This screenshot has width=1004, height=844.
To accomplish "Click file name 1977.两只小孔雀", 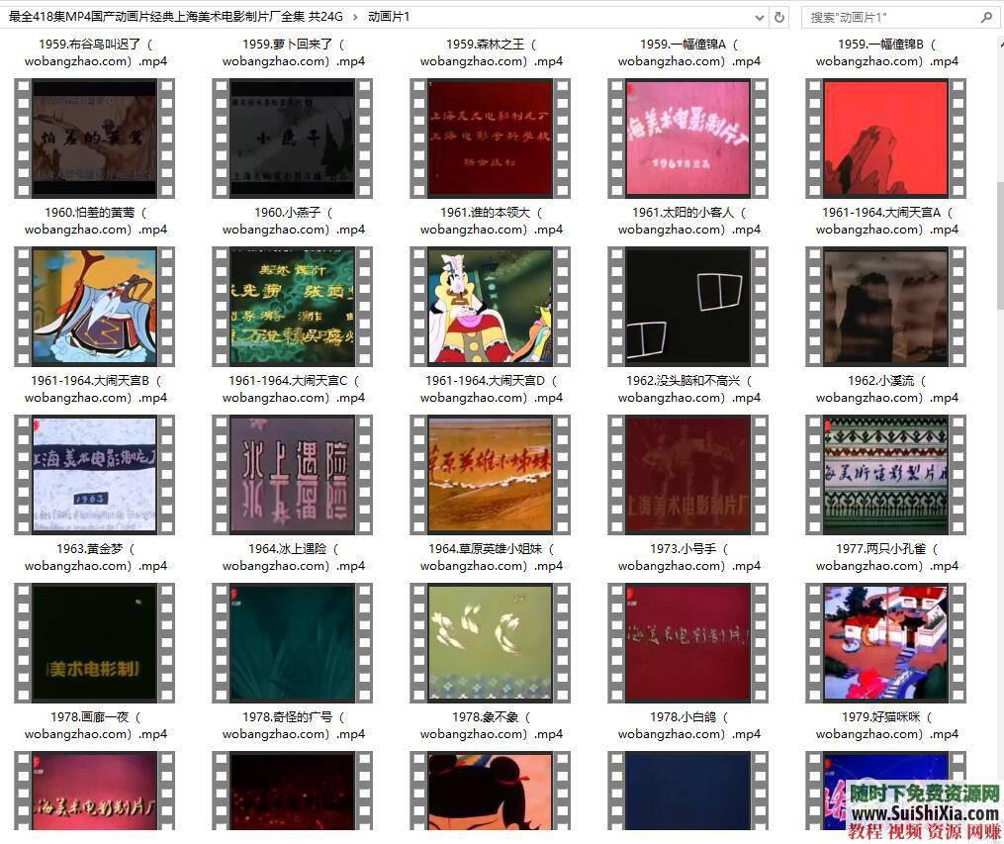I will [887, 558].
